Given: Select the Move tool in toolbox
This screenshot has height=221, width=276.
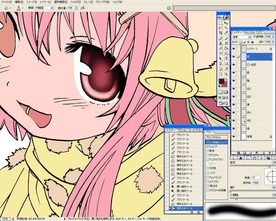Looking at the screenshot, I should pyautogui.click(x=226, y=23).
